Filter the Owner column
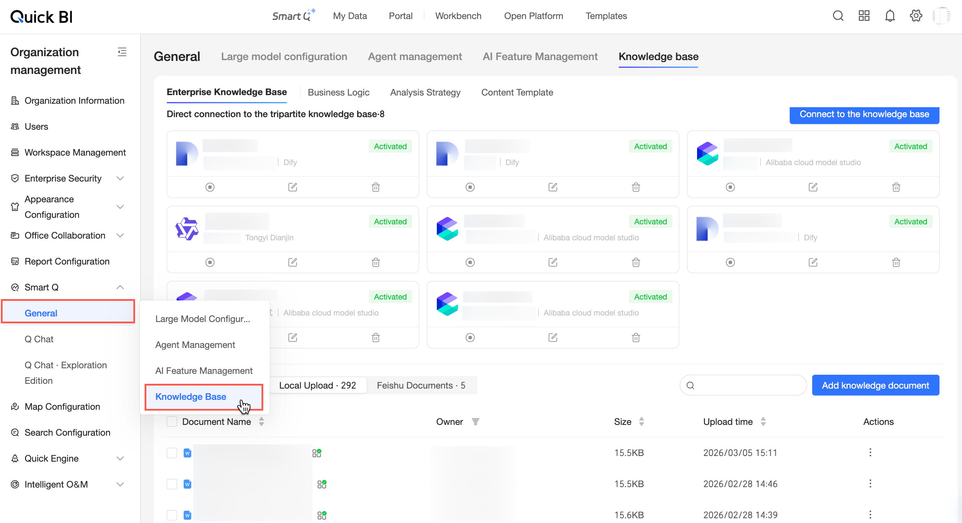962x523 pixels. pos(475,422)
